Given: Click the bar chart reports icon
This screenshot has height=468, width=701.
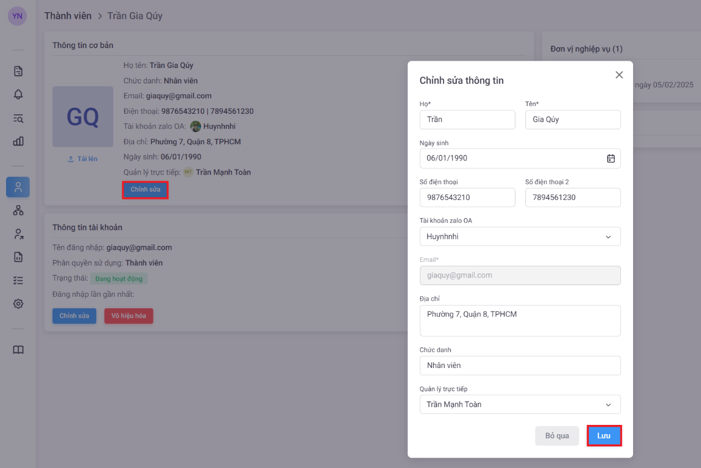Looking at the screenshot, I should pyautogui.click(x=18, y=141).
